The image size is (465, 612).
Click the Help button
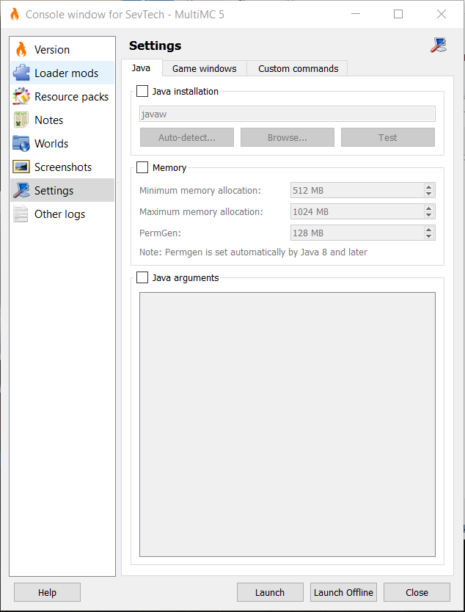pos(47,592)
